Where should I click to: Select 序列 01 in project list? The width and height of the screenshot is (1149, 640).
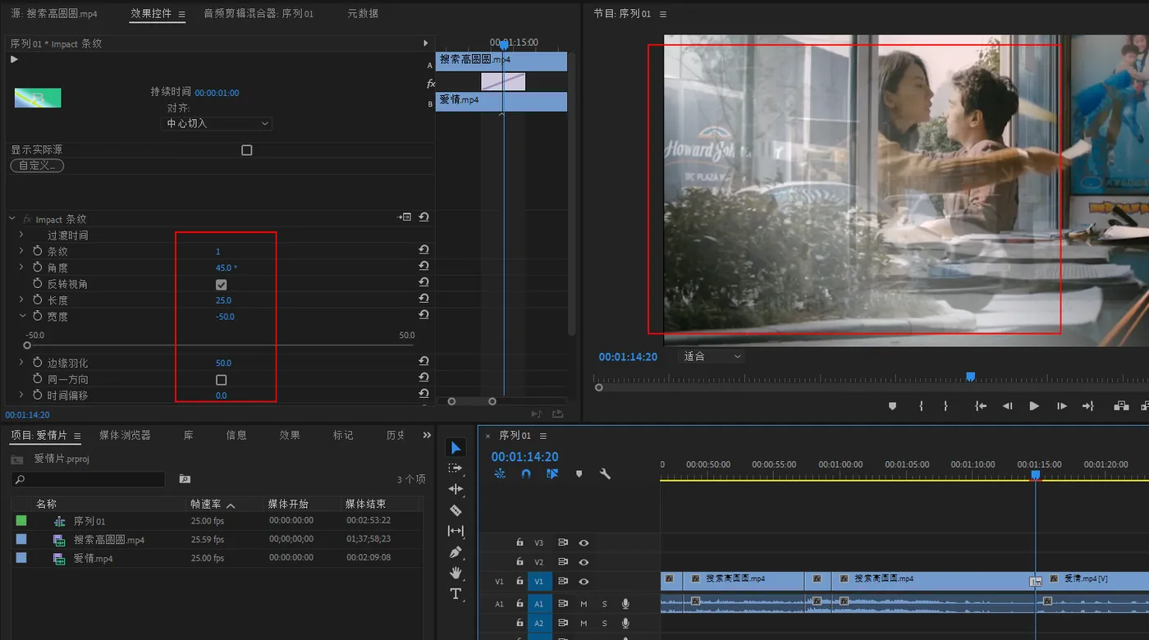click(89, 521)
